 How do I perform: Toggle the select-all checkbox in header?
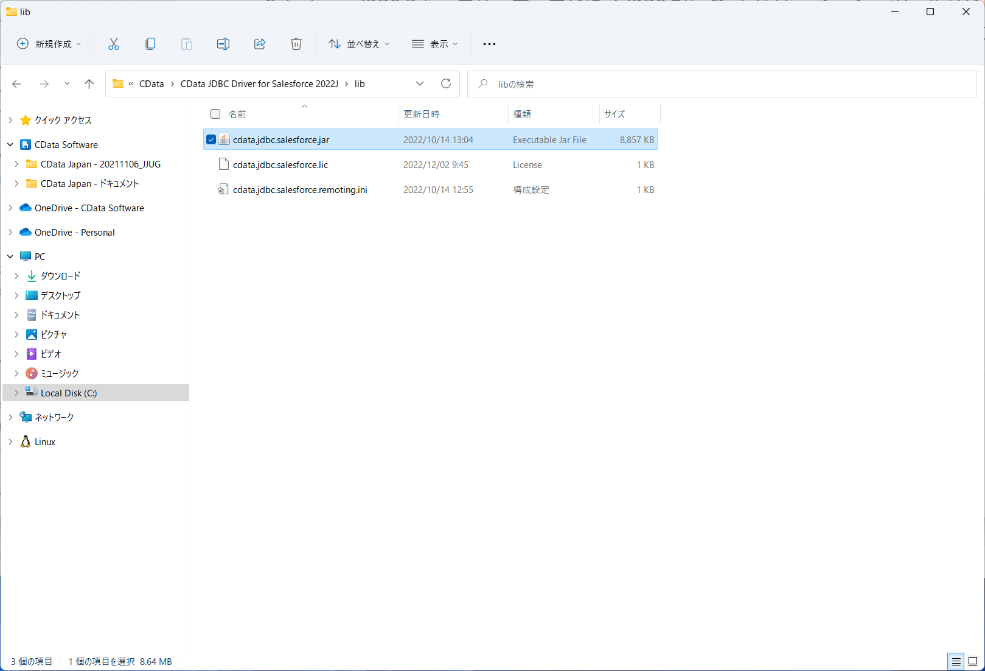(215, 114)
